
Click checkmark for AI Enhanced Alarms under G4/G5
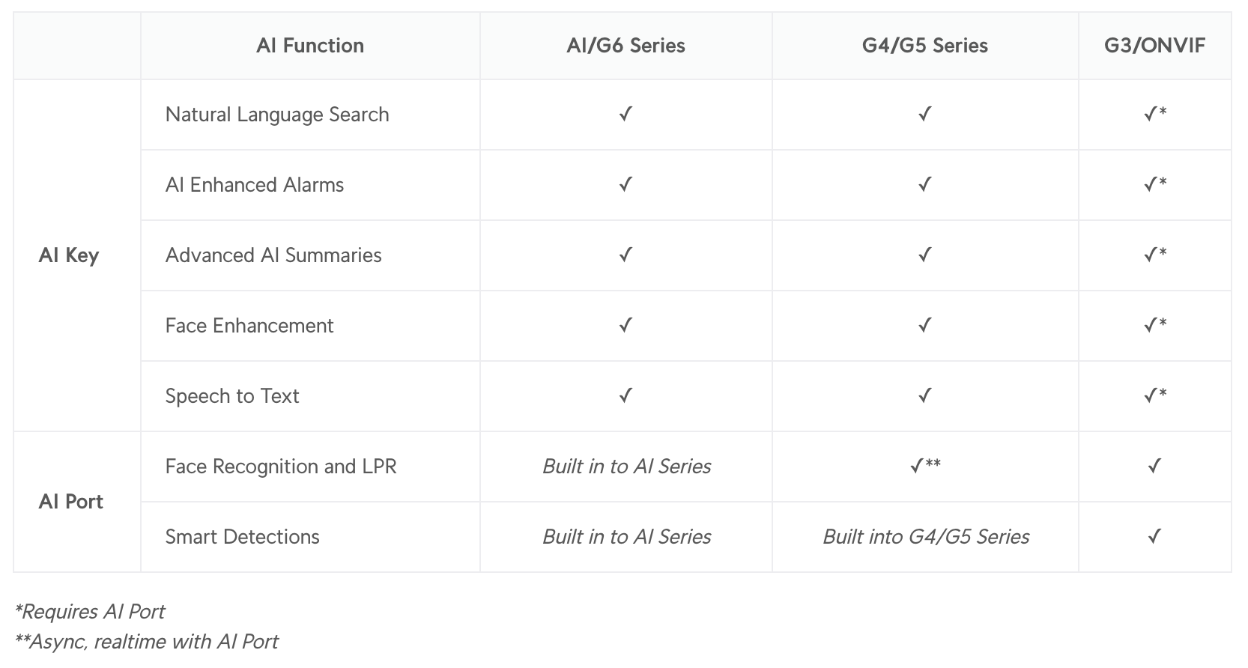(925, 184)
